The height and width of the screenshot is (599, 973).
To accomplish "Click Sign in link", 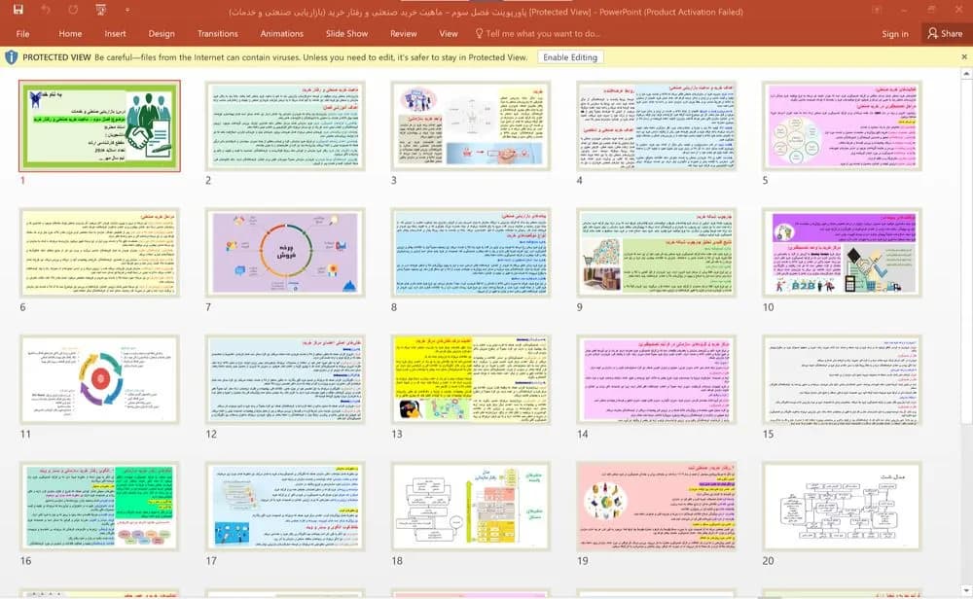I will 895,34.
